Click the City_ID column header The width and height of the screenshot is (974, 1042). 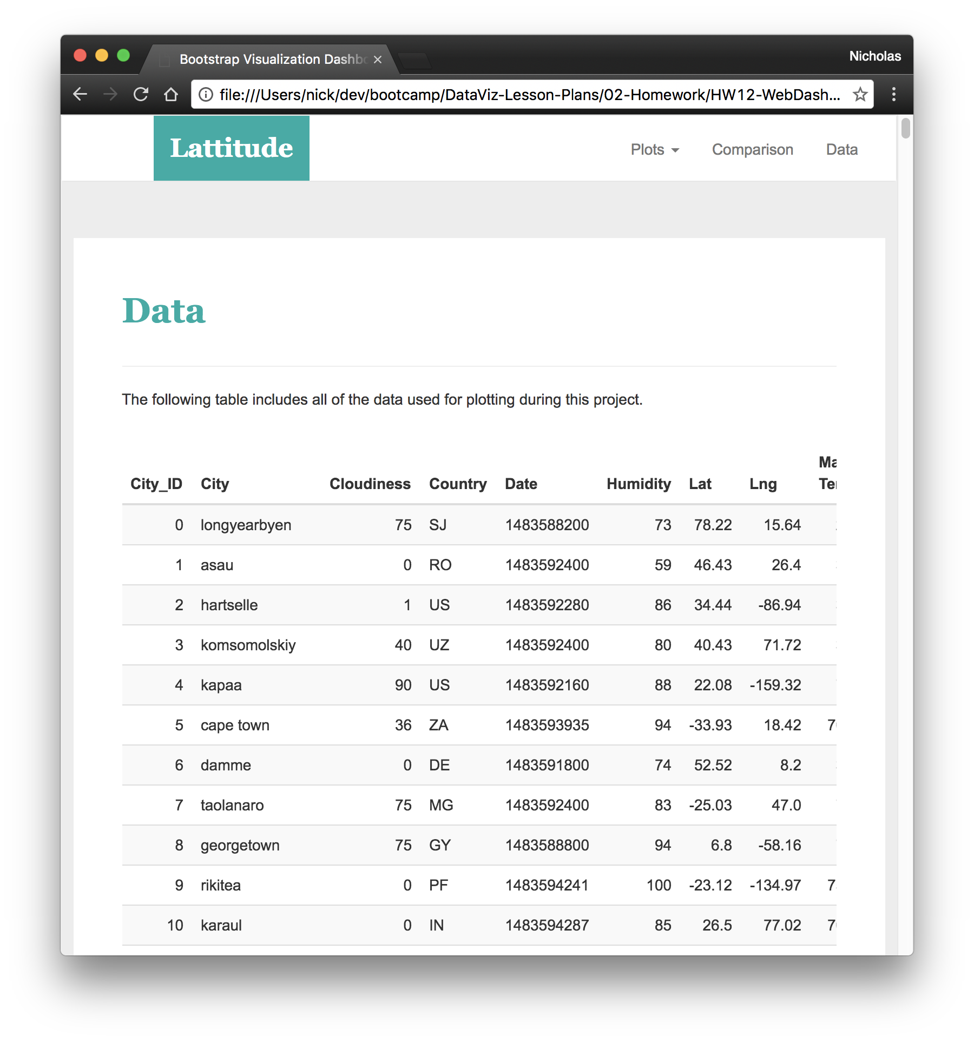[x=156, y=484]
